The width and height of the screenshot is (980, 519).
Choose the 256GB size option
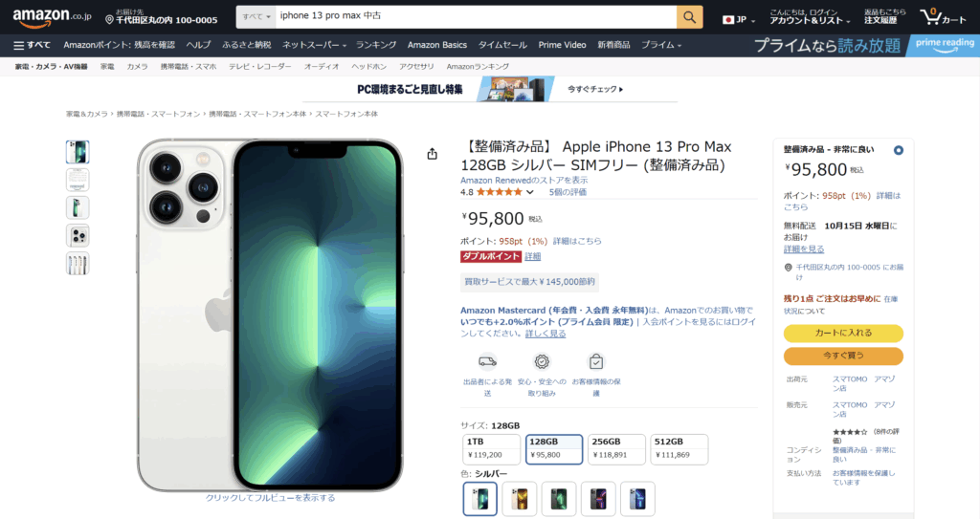coord(616,449)
